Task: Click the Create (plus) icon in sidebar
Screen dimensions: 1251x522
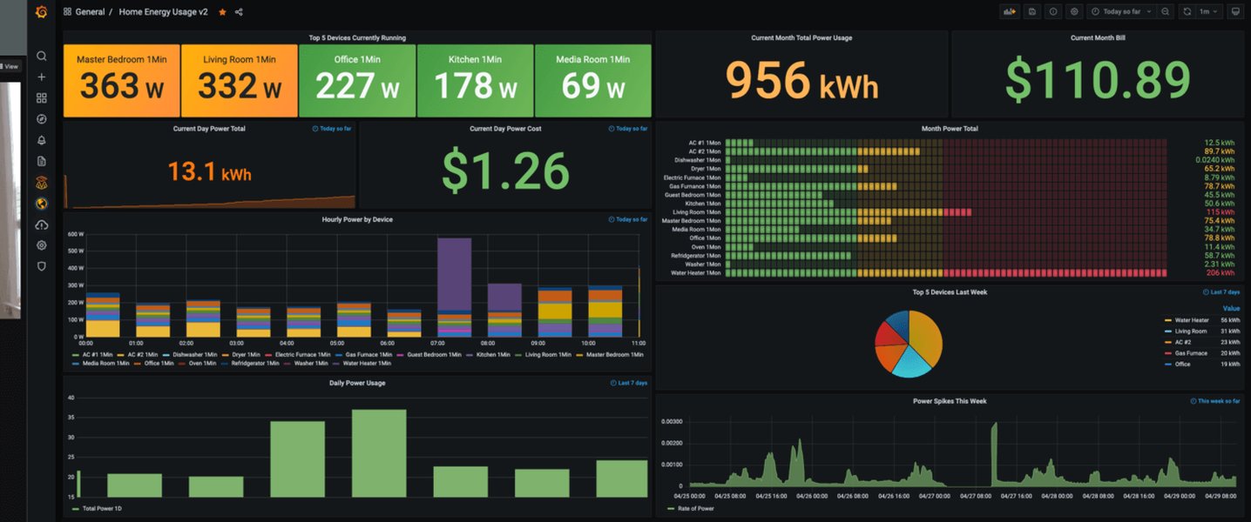Action: click(x=41, y=76)
